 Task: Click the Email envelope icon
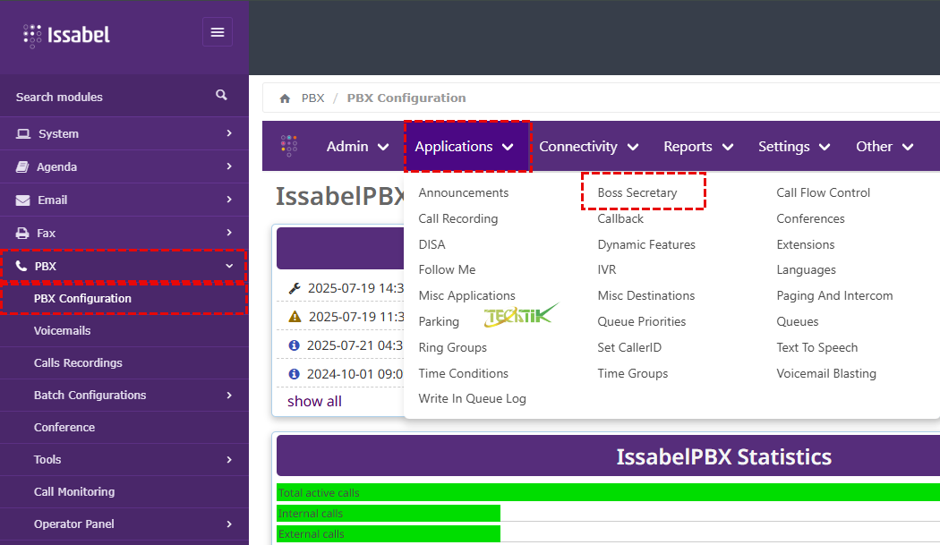(x=22, y=200)
